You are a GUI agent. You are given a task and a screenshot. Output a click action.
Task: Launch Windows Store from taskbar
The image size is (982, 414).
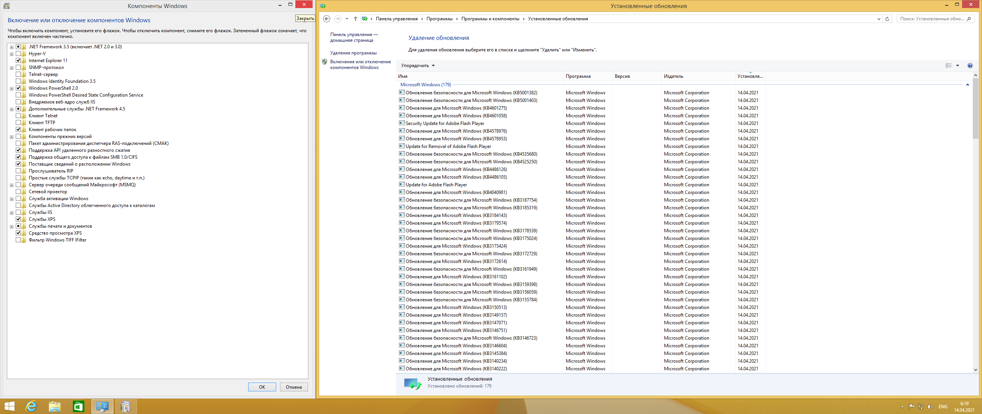(79, 406)
